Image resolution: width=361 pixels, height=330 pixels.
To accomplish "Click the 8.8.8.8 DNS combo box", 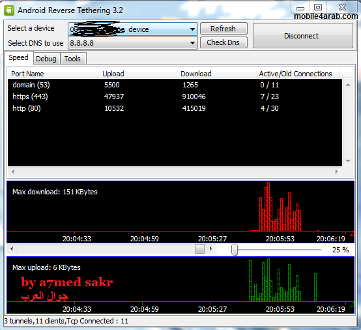I will point(133,43).
